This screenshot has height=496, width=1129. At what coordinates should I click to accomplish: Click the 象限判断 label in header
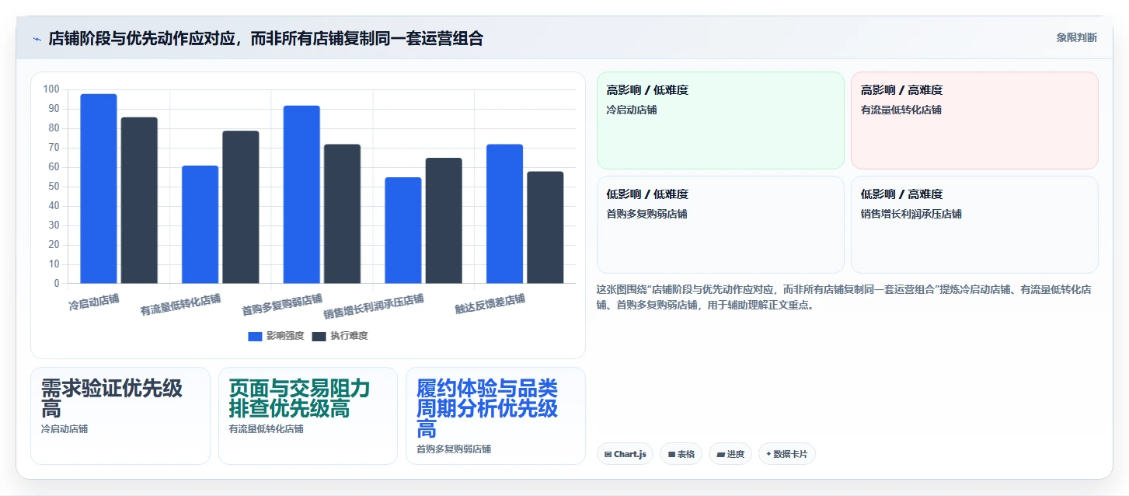1076,37
